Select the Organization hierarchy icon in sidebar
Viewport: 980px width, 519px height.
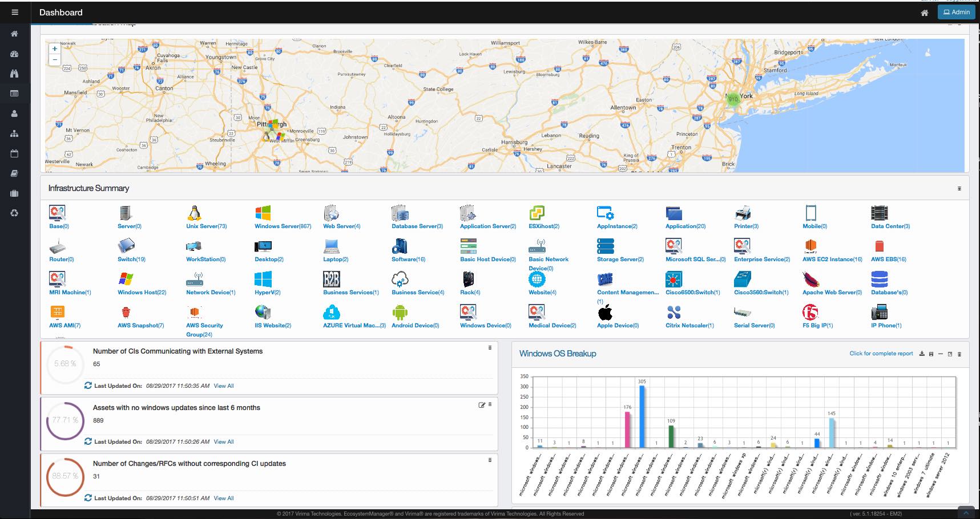click(14, 133)
